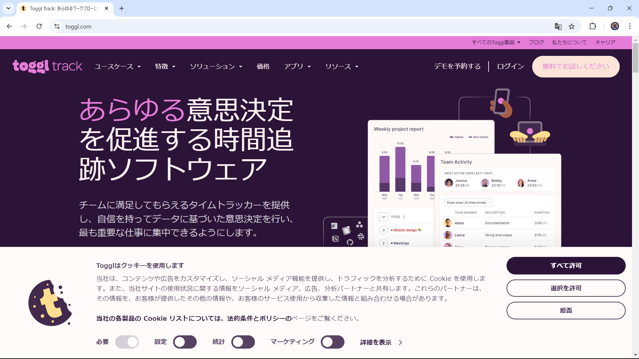Open the browser extensions puzzle icon
The height and width of the screenshot is (359, 639).
point(593,26)
